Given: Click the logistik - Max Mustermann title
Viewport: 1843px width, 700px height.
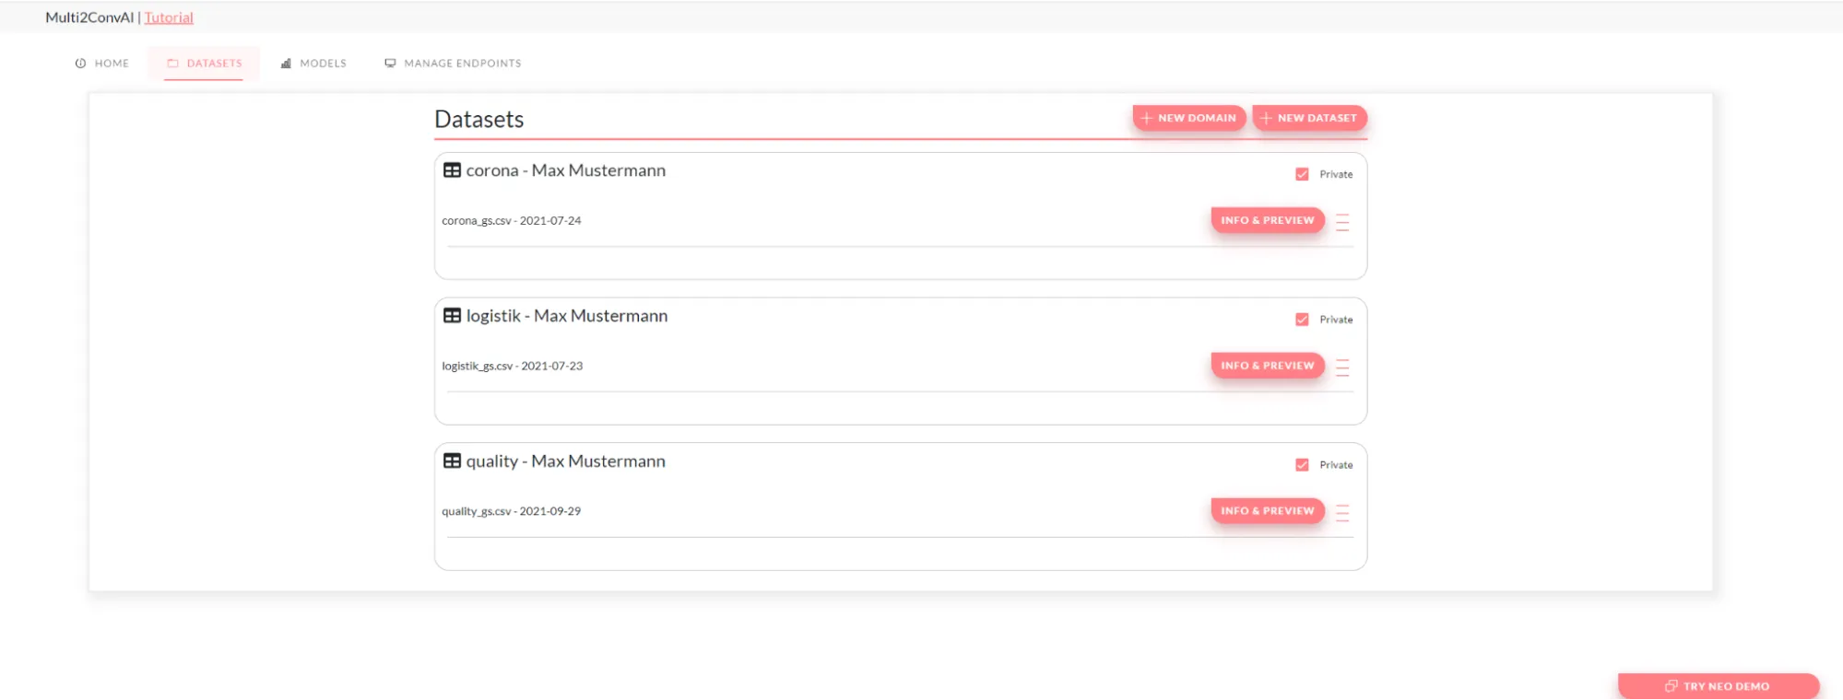Looking at the screenshot, I should point(567,316).
